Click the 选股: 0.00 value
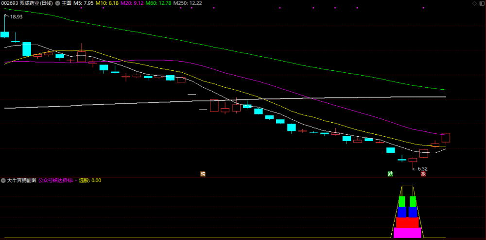 (90, 180)
